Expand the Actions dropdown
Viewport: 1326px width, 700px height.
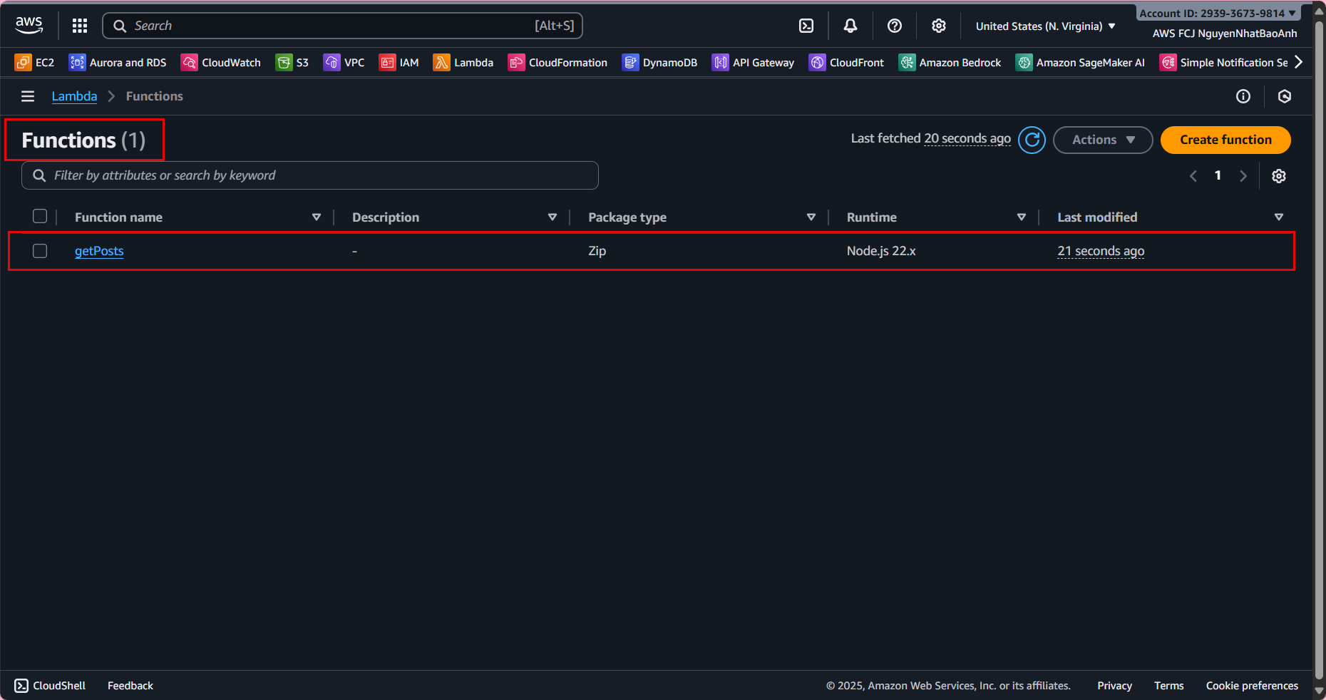(1102, 140)
